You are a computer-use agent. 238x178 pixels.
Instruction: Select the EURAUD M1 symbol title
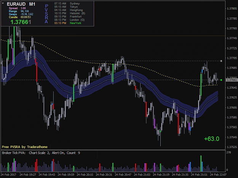pyautogui.click(x=21, y=4)
